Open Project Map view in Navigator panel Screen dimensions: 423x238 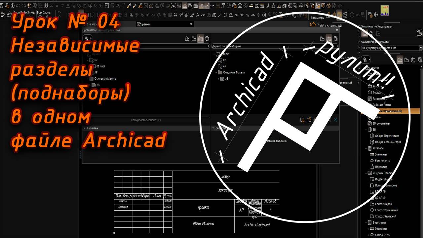tap(400, 60)
